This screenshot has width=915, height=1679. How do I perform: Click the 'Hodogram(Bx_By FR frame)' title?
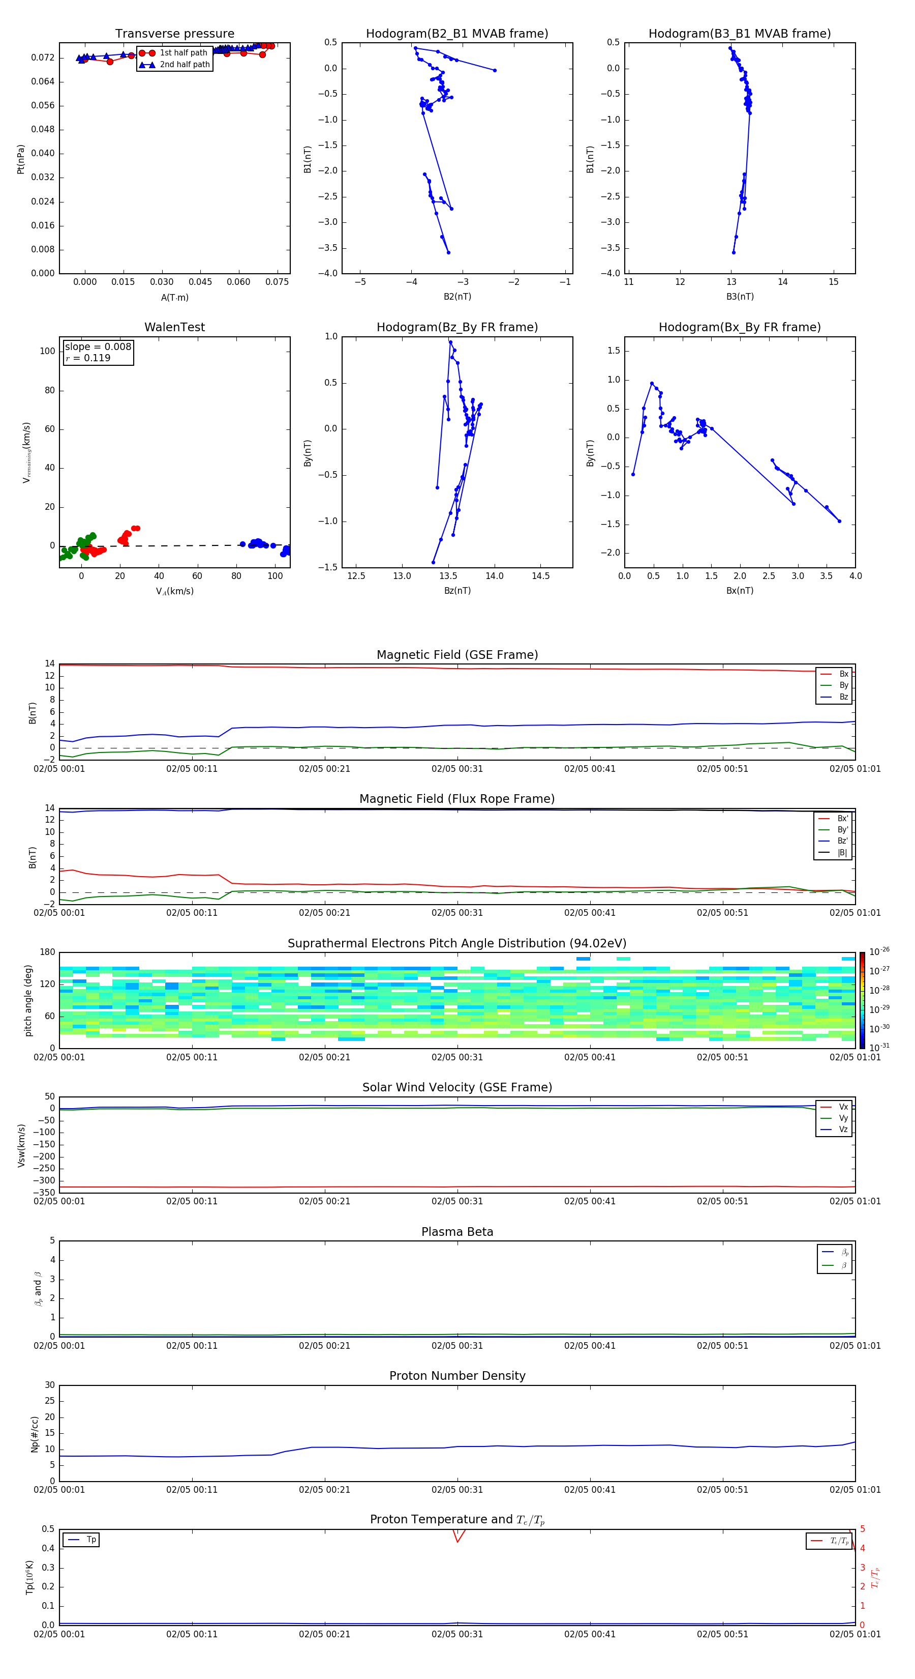click(x=740, y=327)
